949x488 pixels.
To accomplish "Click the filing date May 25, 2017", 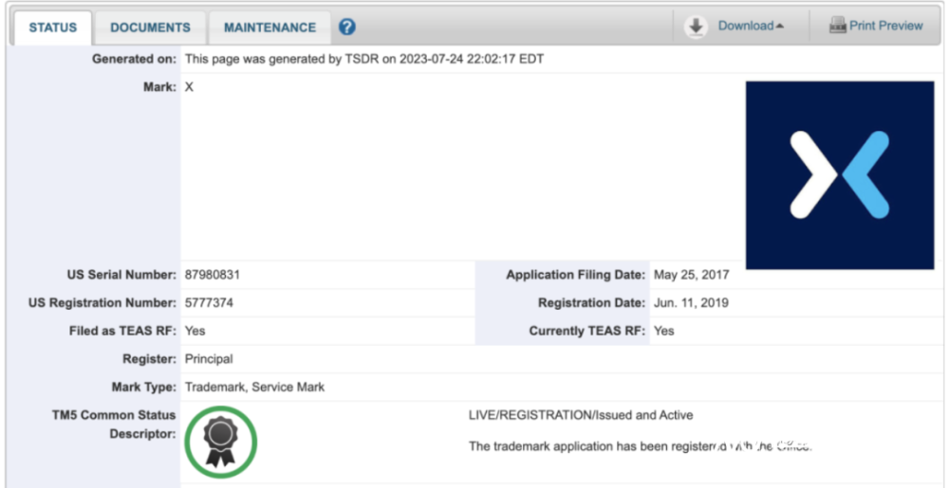I will pyautogui.click(x=691, y=275).
